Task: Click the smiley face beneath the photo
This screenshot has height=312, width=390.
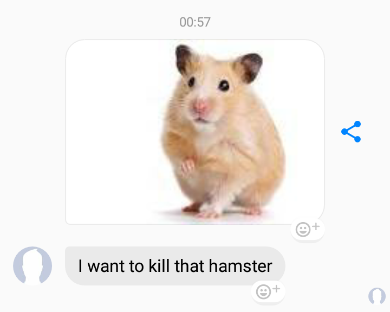Action: 303,230
